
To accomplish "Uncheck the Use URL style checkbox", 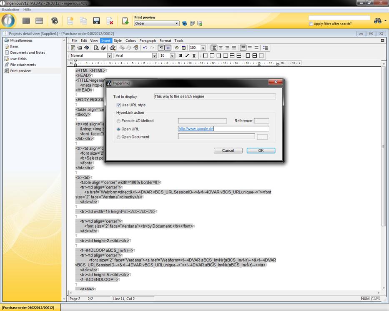I will (x=119, y=105).
